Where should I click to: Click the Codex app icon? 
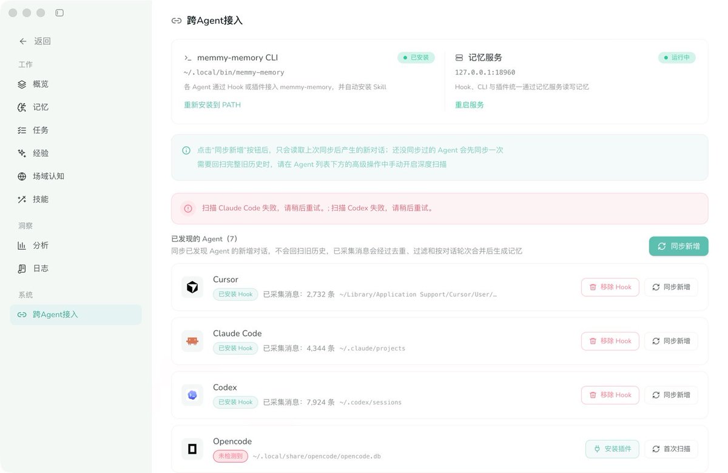pyautogui.click(x=192, y=395)
